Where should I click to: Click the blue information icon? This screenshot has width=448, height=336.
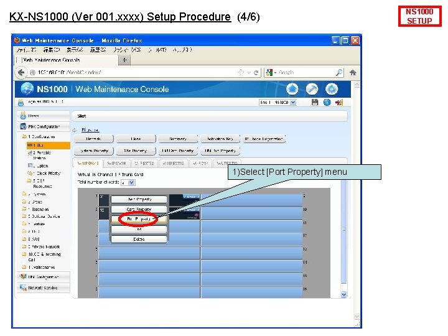point(327,102)
